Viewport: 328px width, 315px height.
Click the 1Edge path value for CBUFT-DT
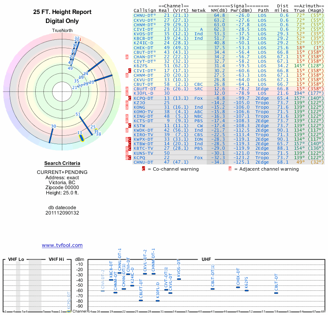(x=262, y=89)
